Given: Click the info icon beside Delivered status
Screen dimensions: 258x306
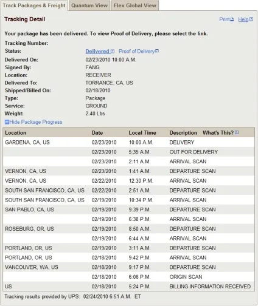Looking at the screenshot, I should (113, 52).
